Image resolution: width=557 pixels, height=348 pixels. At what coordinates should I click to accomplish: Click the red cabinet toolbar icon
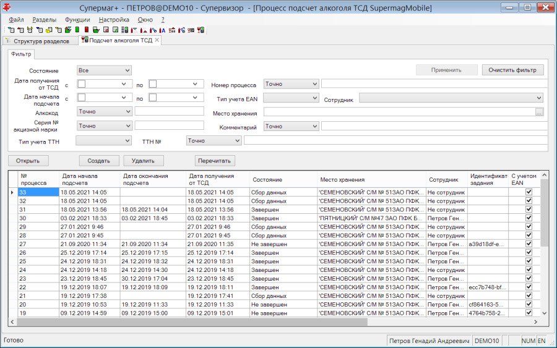point(87,30)
